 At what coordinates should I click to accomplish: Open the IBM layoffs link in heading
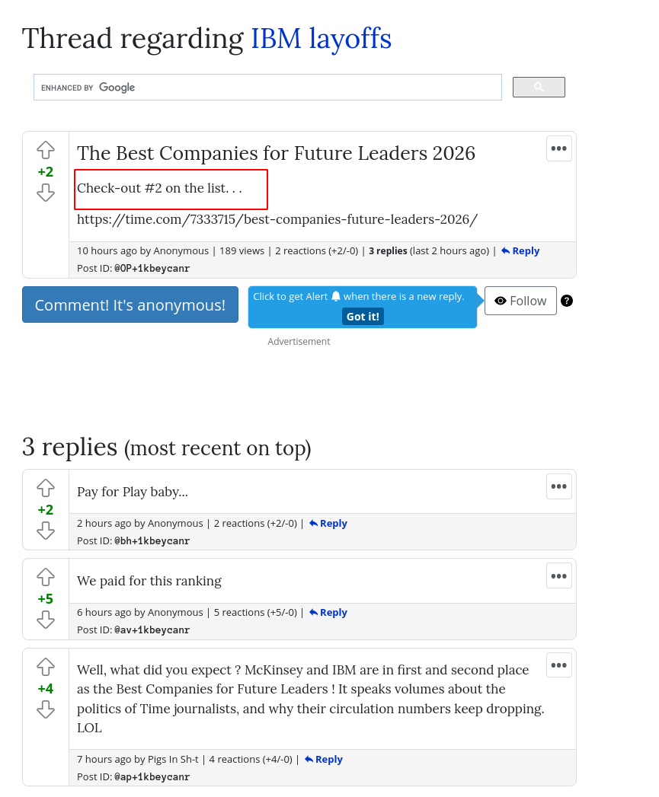(x=321, y=39)
